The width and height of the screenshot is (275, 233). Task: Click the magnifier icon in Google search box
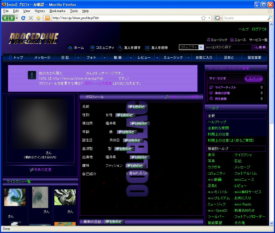click(270, 18)
